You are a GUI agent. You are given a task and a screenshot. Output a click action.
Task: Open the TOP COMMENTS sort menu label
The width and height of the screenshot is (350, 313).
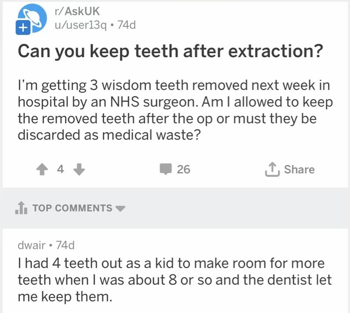coord(73,208)
